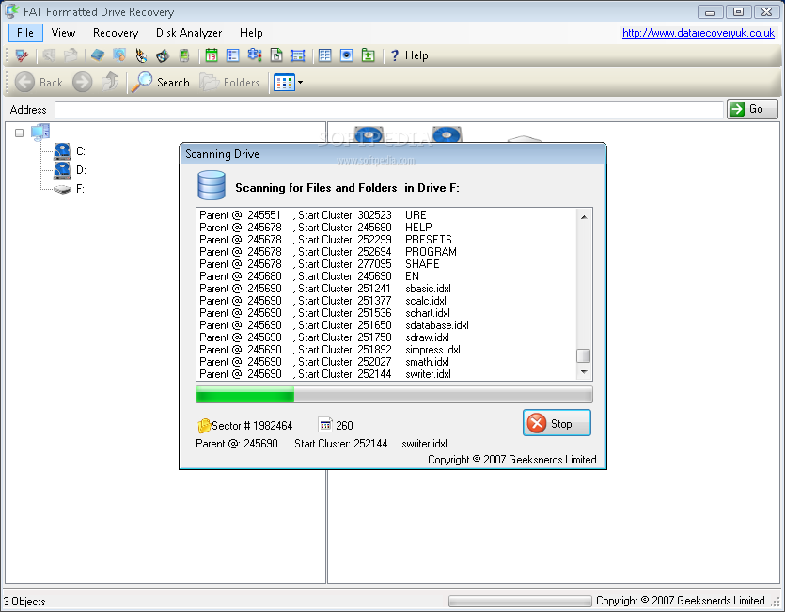Screen dimensions: 785x612
Task: Click the Folders toolbar button
Action: point(229,82)
